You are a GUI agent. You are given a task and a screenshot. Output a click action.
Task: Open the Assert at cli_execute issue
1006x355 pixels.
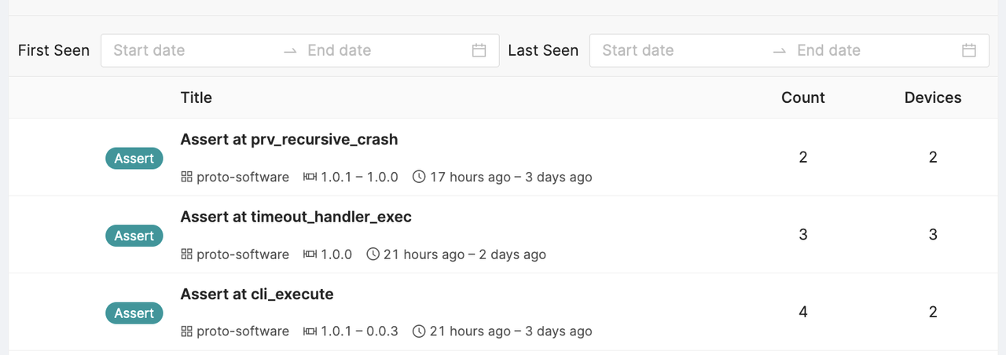[257, 295]
